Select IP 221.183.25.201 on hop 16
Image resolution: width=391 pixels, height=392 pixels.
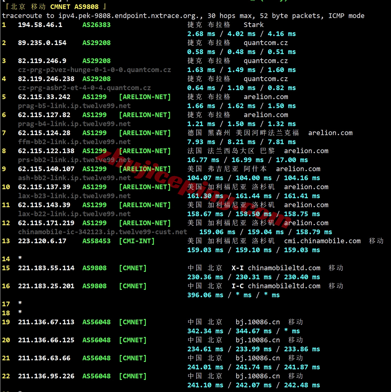pyautogui.click(x=46, y=286)
